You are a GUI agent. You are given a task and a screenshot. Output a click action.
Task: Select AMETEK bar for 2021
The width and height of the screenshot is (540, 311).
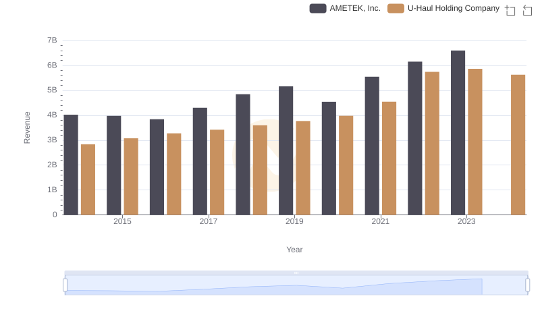pyautogui.click(x=372, y=146)
